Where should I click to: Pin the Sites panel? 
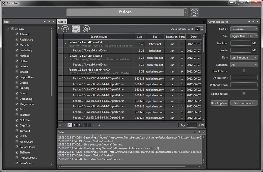49,22
